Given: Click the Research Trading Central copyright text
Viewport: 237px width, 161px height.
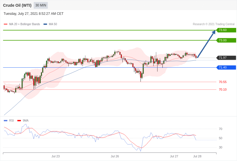Looking at the screenshot, I should (x=214, y=24).
